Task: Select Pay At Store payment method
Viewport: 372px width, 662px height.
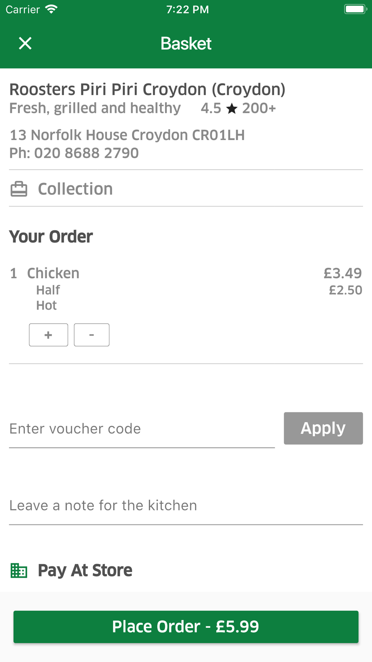Action: pyautogui.click(x=85, y=570)
